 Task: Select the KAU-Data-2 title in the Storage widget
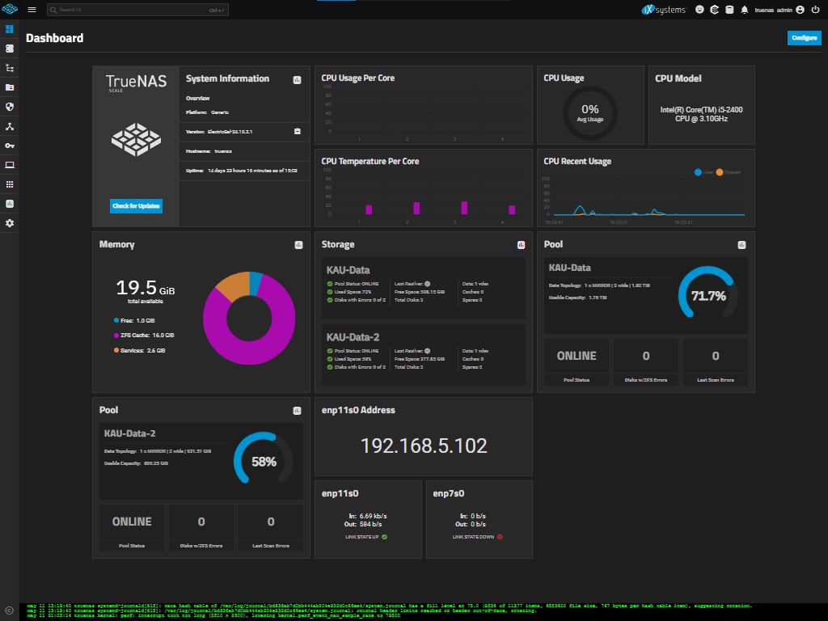(353, 337)
